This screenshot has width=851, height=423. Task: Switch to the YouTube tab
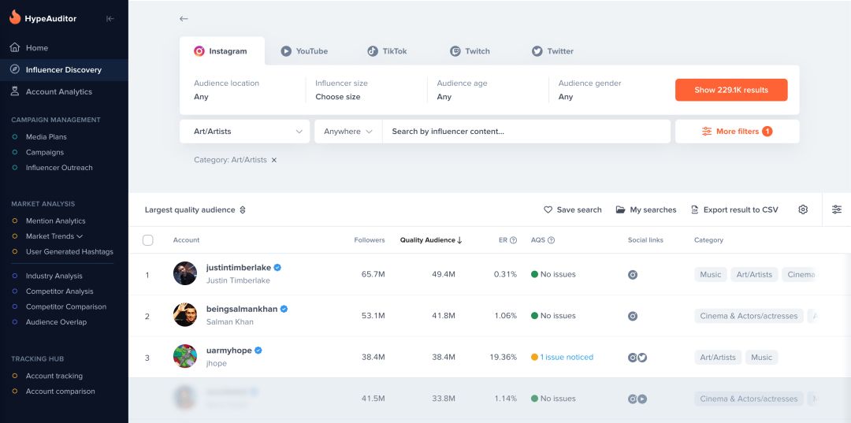(304, 51)
